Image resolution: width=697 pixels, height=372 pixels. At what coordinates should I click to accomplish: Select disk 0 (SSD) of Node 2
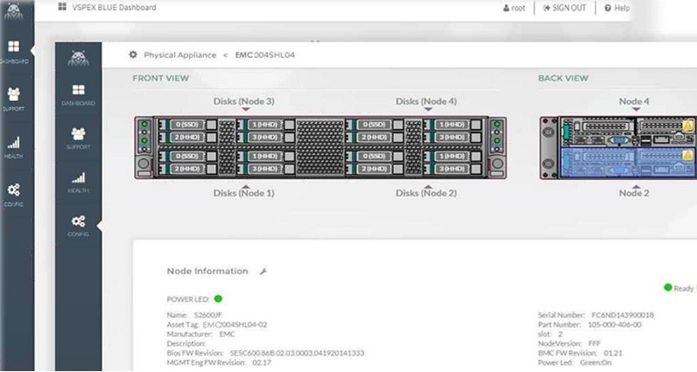point(375,157)
